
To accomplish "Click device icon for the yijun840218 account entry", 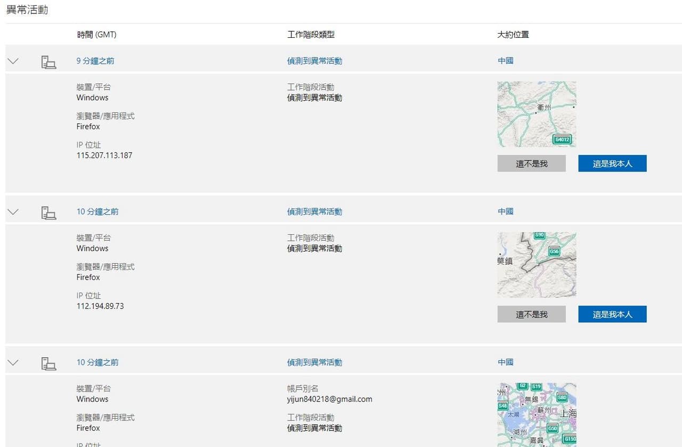I will tap(48, 363).
